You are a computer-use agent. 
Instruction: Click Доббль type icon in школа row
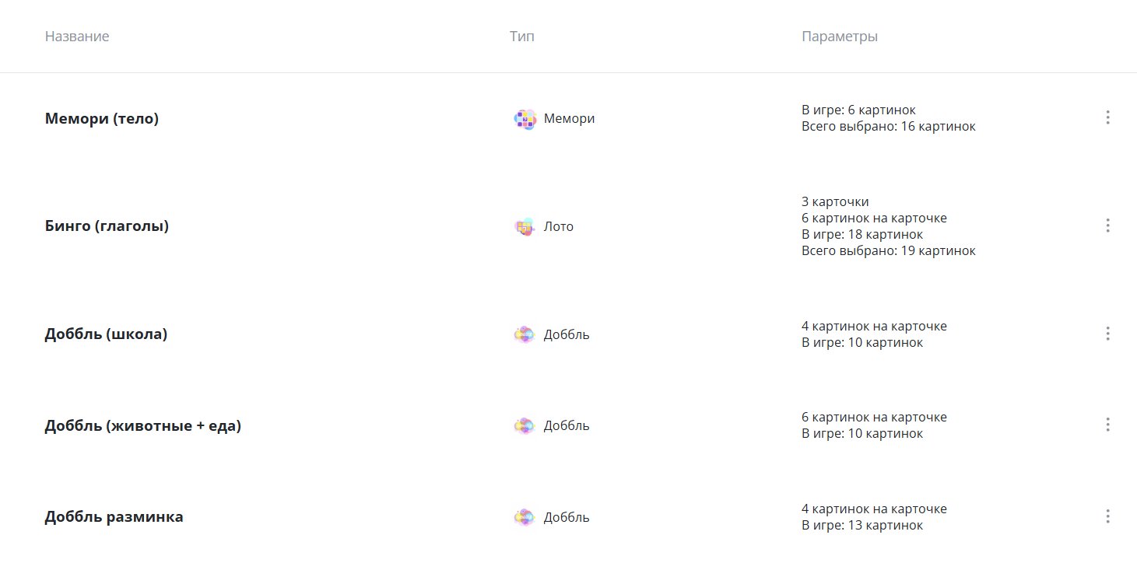coord(525,335)
